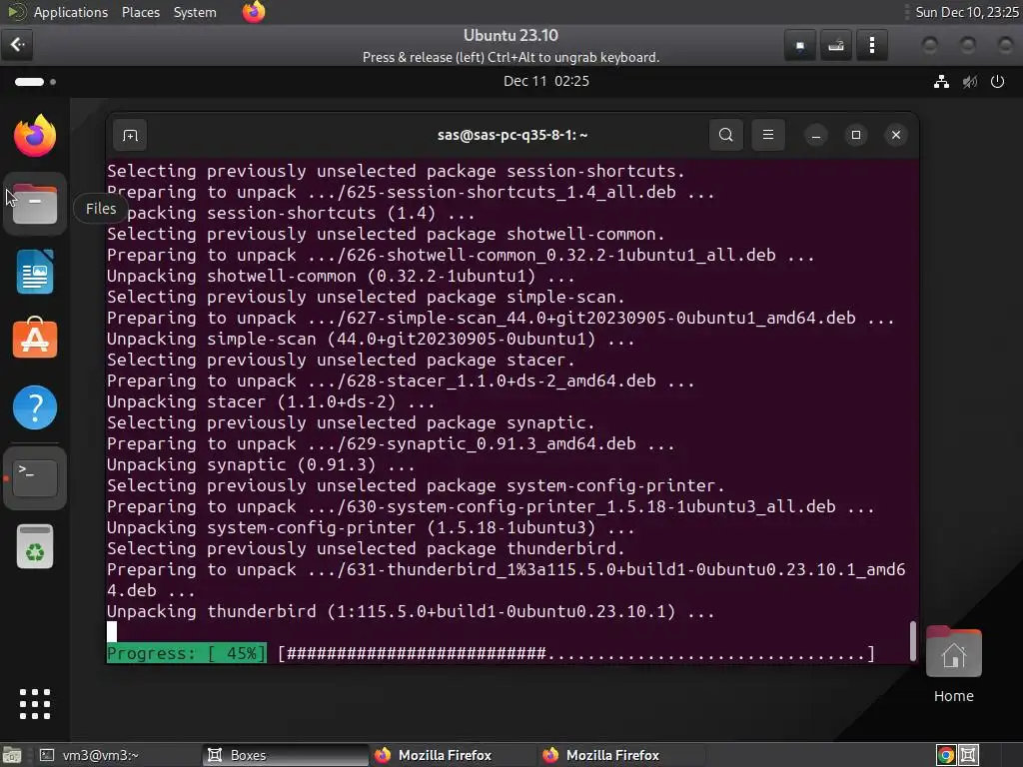Open the Places menu

coord(140,12)
